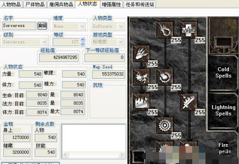This screenshot has width=239, height=164.
Task: Switch to Fire Spells skill tab
Action: [x=223, y=148]
